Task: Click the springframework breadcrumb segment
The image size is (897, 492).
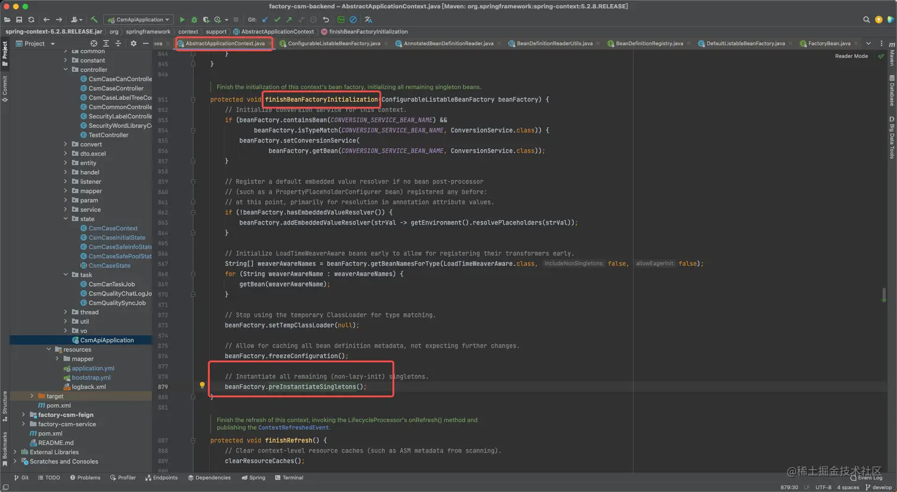Action: (x=148, y=31)
